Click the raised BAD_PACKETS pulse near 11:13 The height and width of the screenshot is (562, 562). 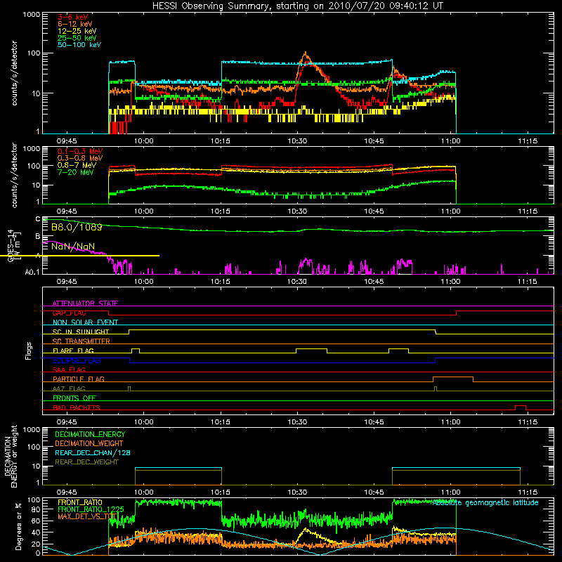click(x=521, y=407)
